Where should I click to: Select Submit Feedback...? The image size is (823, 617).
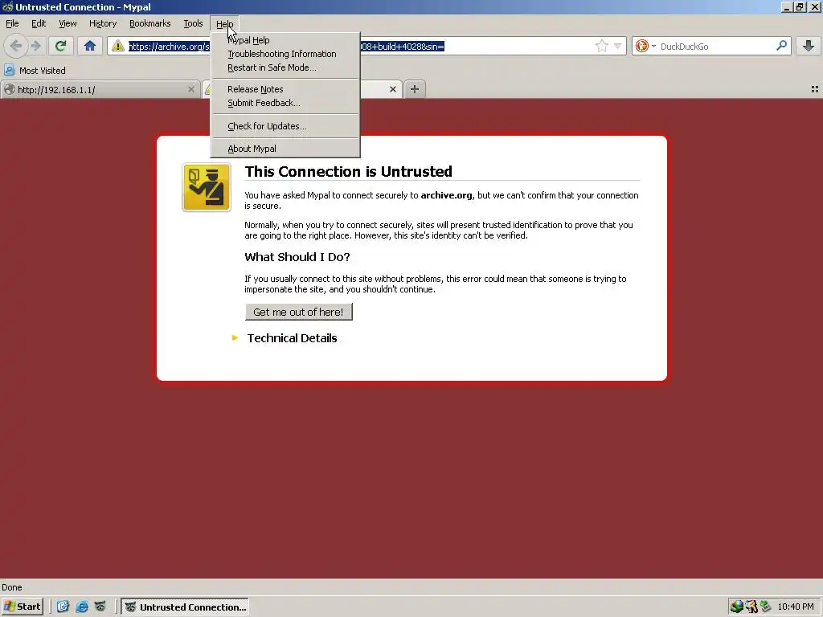pyautogui.click(x=285, y=103)
